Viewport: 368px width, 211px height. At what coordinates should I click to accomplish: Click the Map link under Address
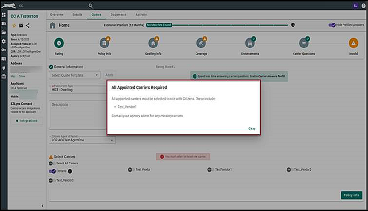pyautogui.click(x=13, y=76)
